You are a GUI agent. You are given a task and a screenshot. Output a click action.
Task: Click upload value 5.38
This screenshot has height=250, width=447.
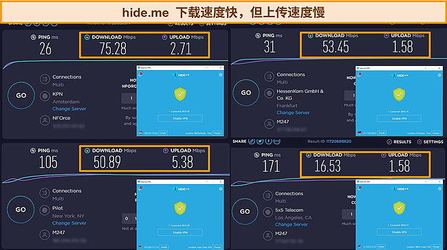pos(182,162)
